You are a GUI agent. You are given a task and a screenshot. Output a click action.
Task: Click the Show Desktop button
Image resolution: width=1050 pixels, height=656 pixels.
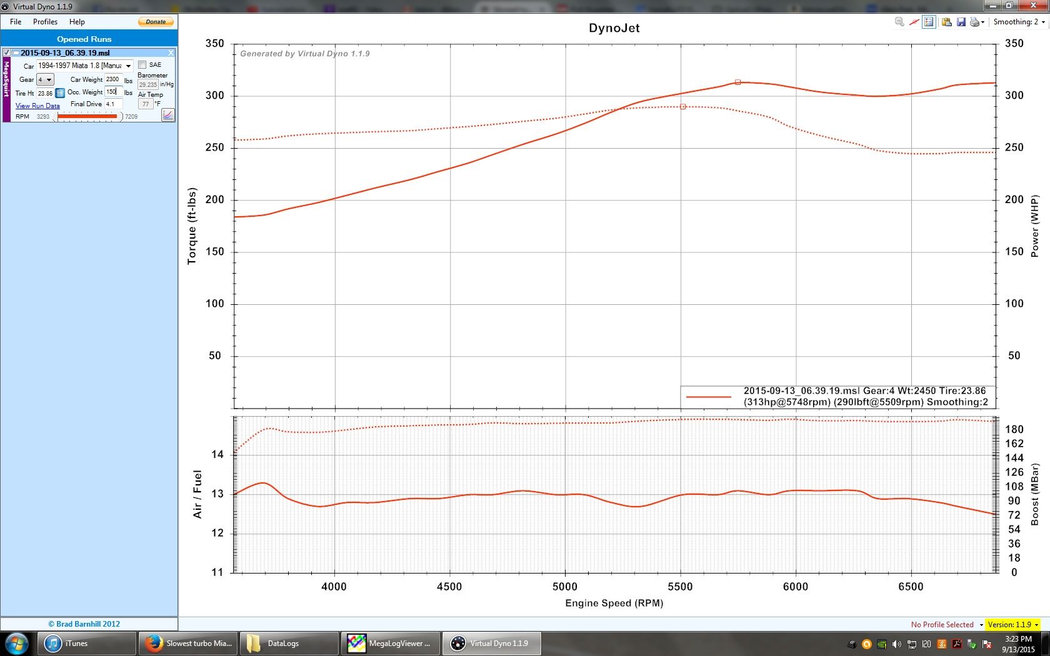pyautogui.click(x=1046, y=644)
